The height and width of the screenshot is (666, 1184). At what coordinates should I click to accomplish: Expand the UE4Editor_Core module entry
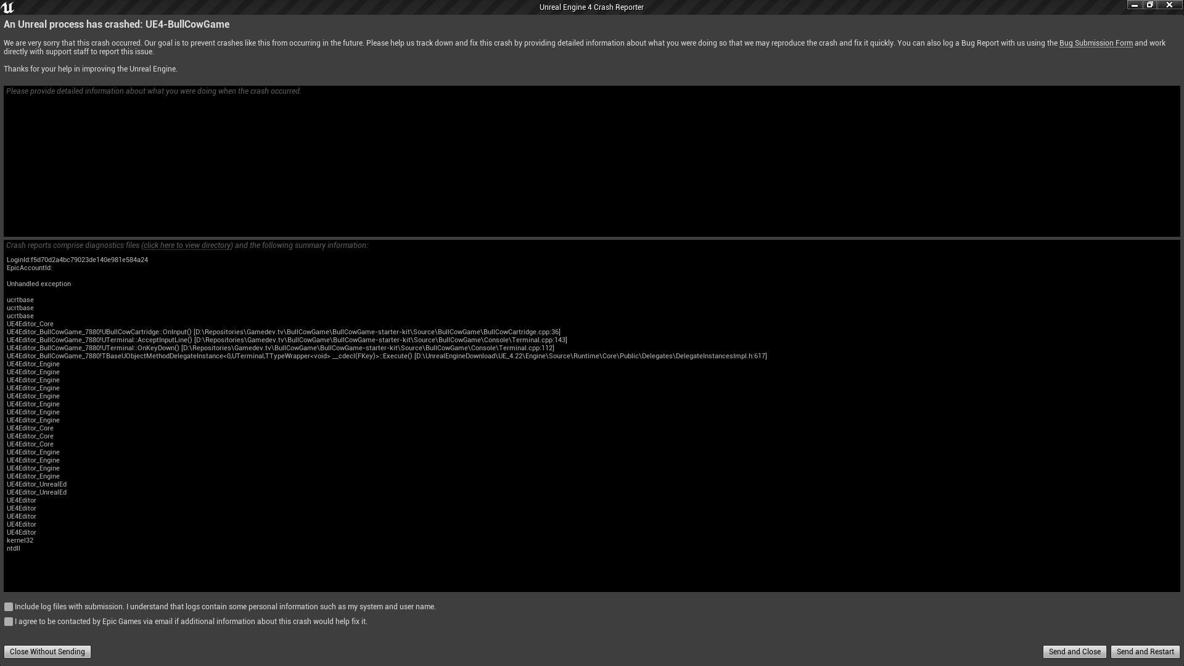[30, 324]
